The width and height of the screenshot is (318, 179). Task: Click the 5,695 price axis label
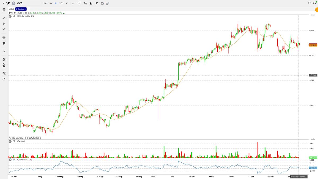(312, 80)
